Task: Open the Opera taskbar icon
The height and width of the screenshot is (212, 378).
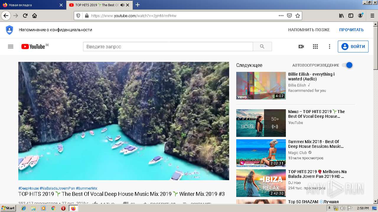Action: pyautogui.click(x=63, y=208)
